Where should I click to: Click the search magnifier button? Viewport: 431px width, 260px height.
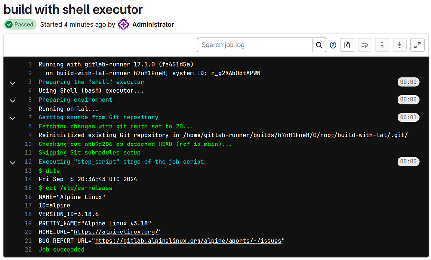coord(319,45)
